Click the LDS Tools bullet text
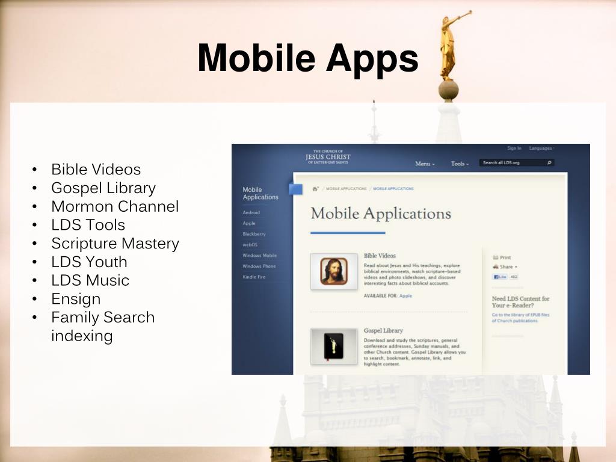Viewport: 616px width, 462px height. point(88,225)
